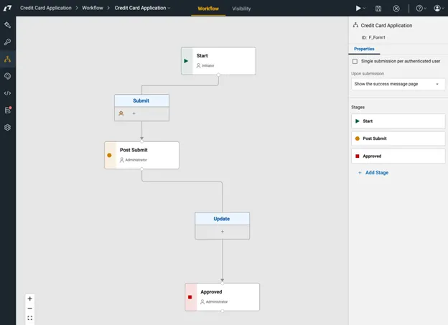Expand the user account menu
Screen dimensions: 448x325
[438, 8]
